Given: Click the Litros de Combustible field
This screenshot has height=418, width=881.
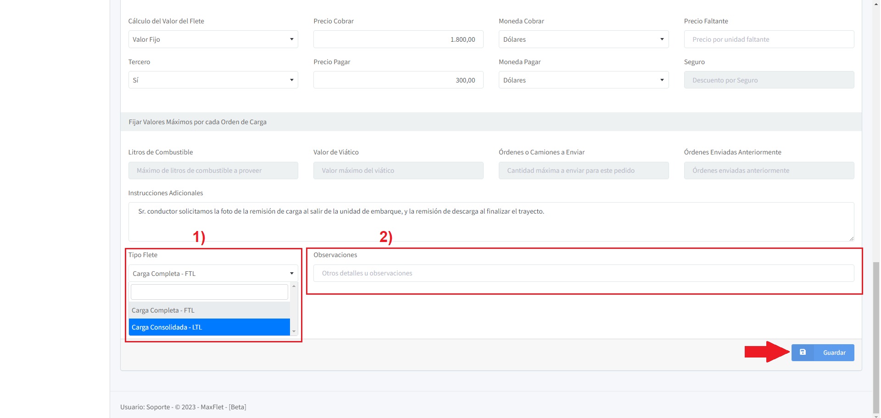Looking at the screenshot, I should 213,170.
